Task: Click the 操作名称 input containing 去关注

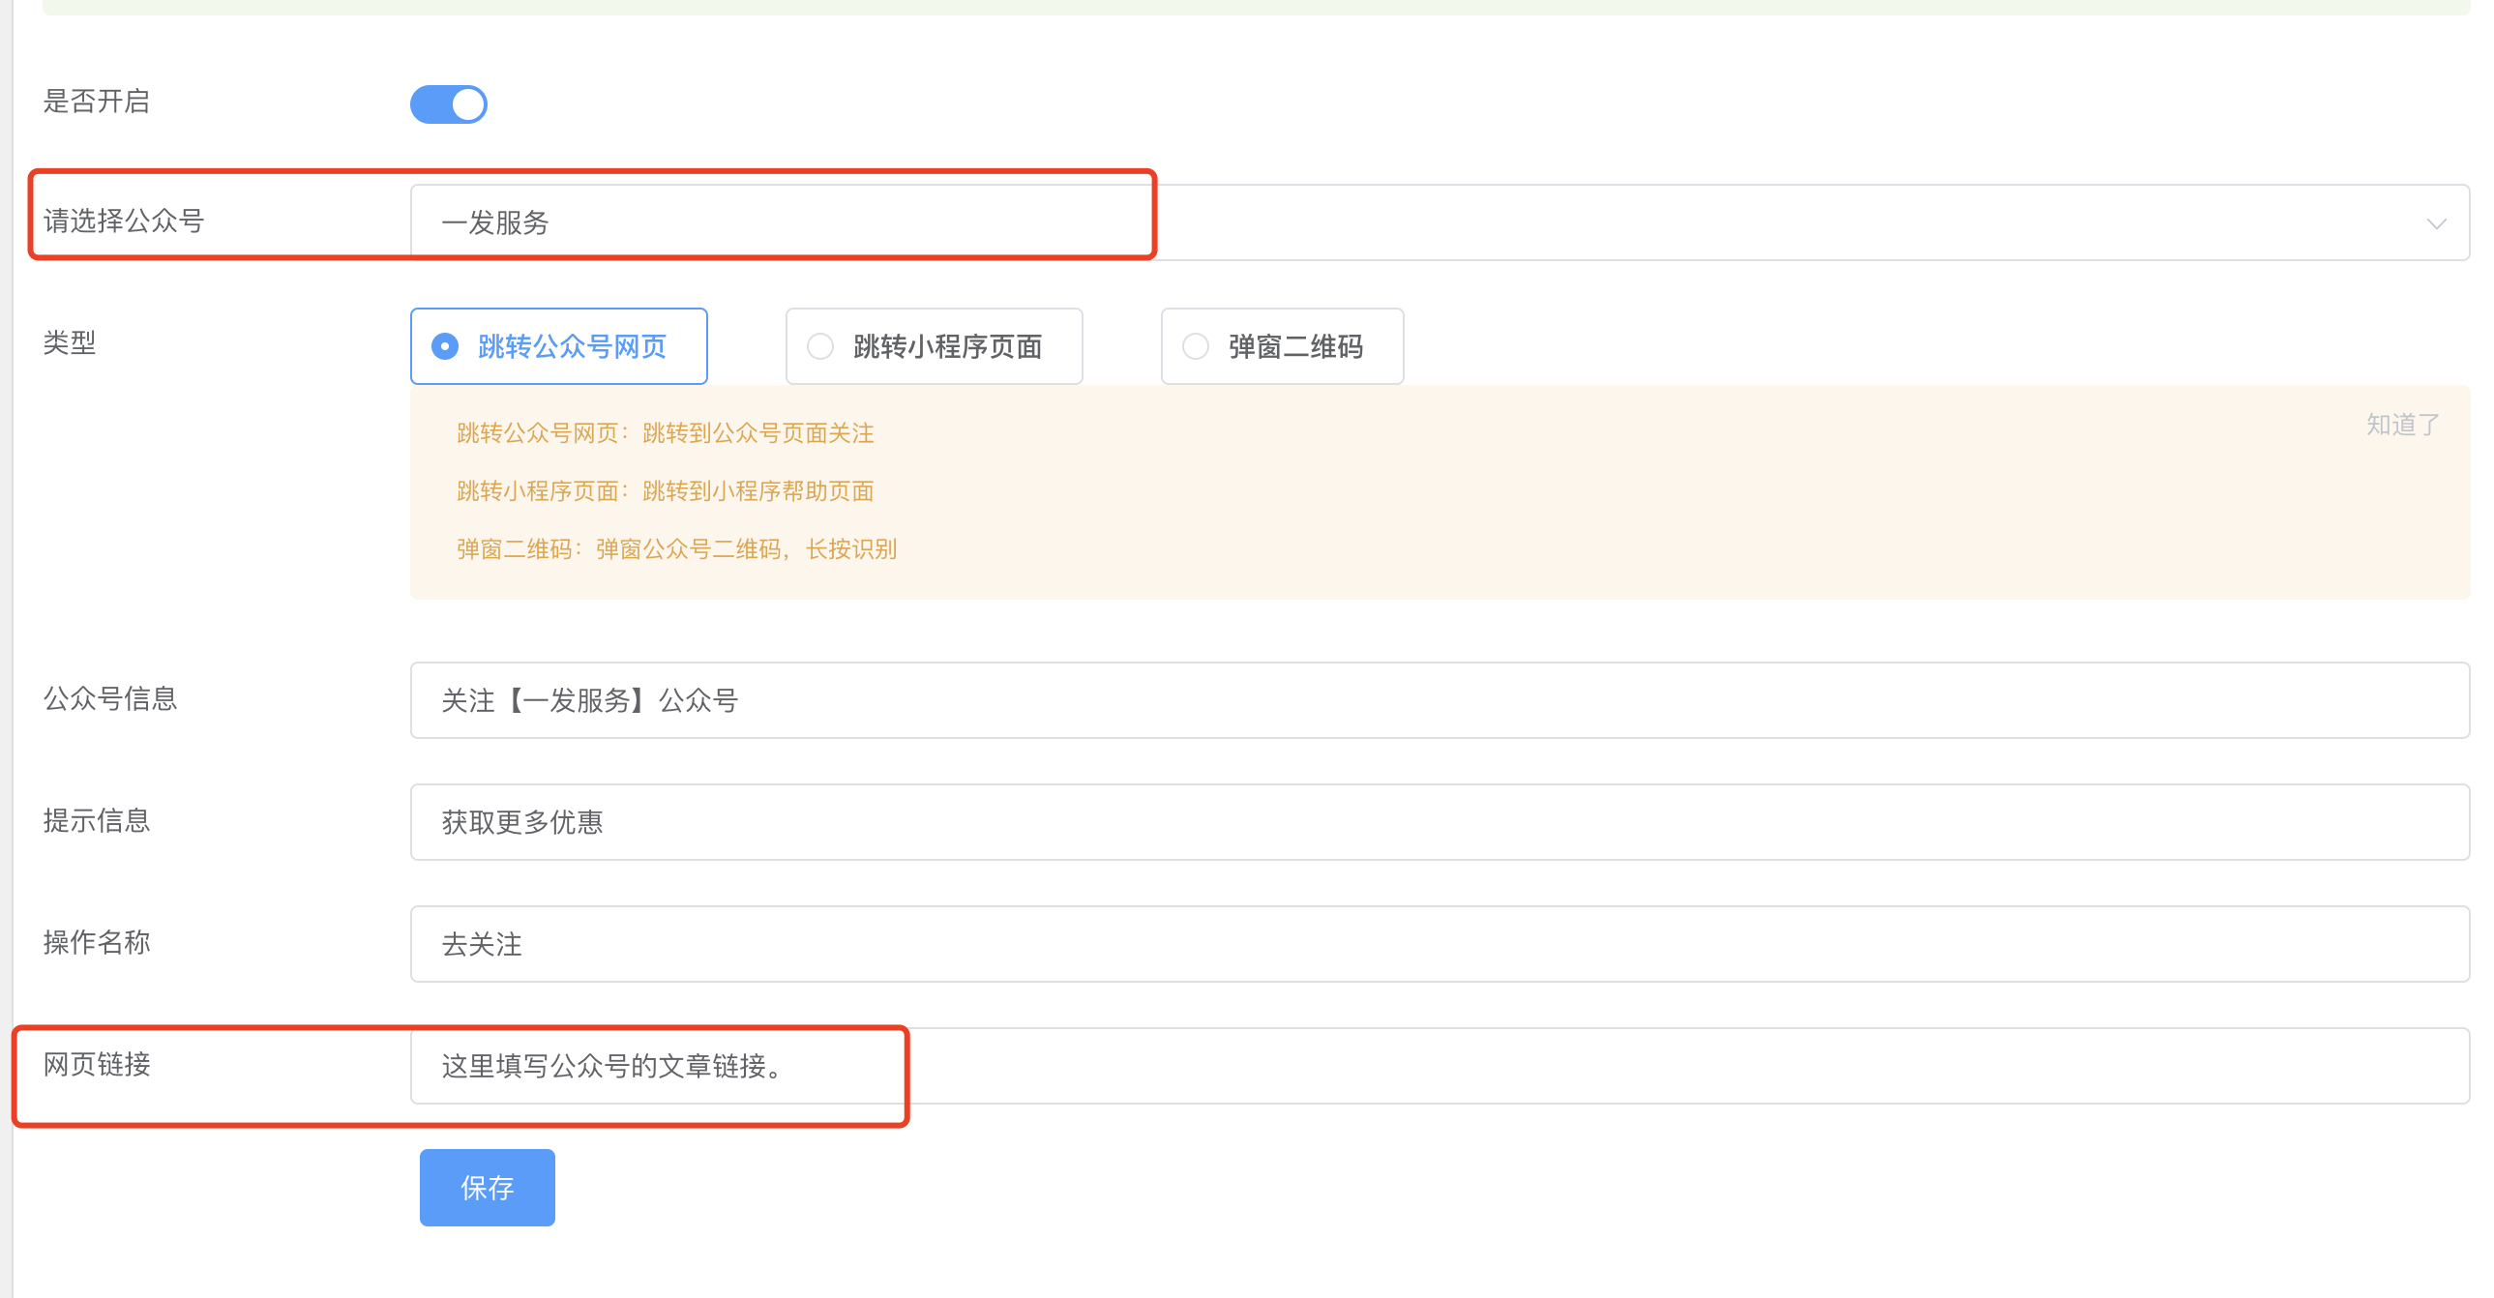Action: pos(1439,944)
